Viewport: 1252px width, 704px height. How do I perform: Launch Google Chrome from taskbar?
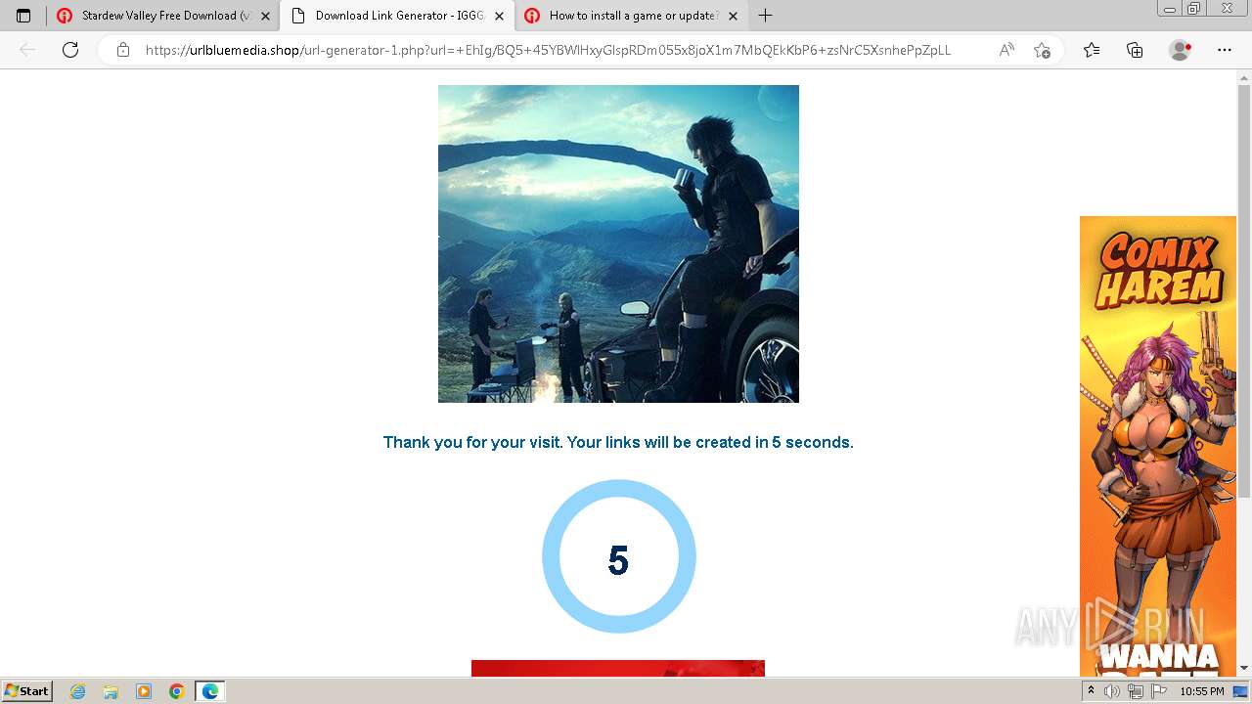pyautogui.click(x=177, y=691)
